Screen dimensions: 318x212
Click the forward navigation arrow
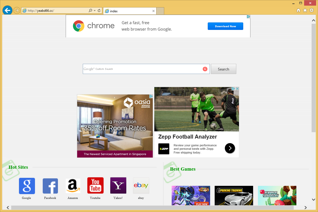click(x=17, y=10)
